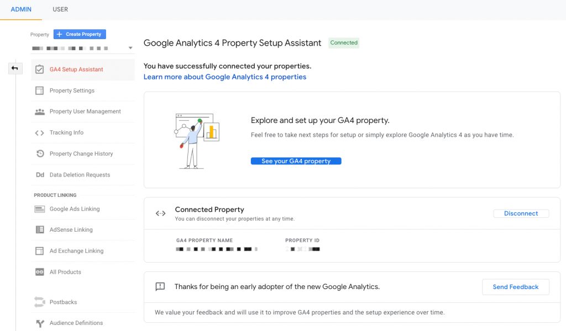The width and height of the screenshot is (566, 331).
Task: Select the AdSense Linking icon
Action: 40,229
